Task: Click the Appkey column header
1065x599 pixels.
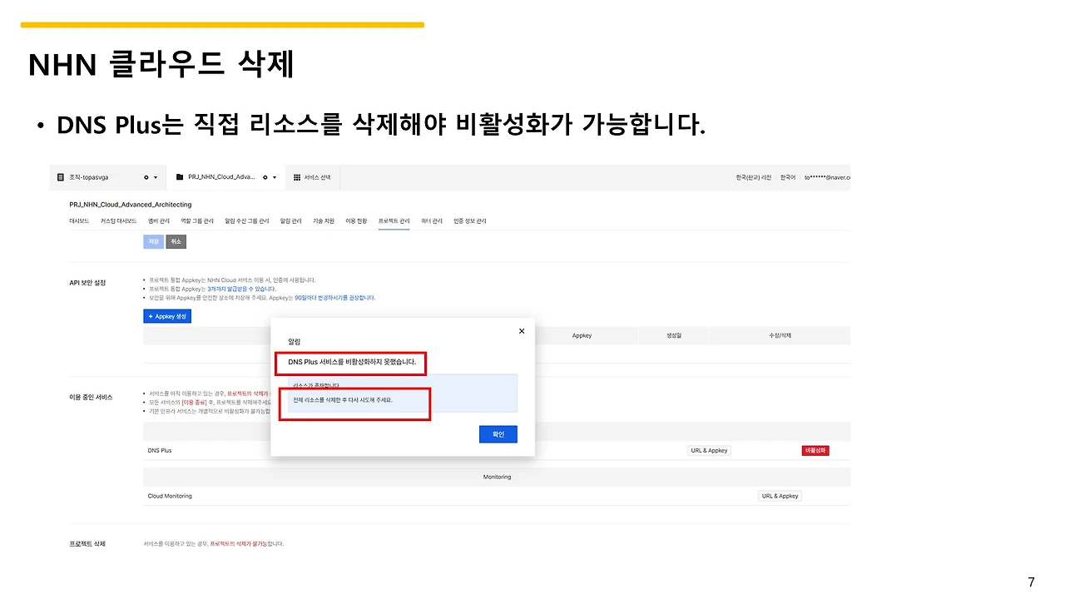Action: [x=582, y=335]
